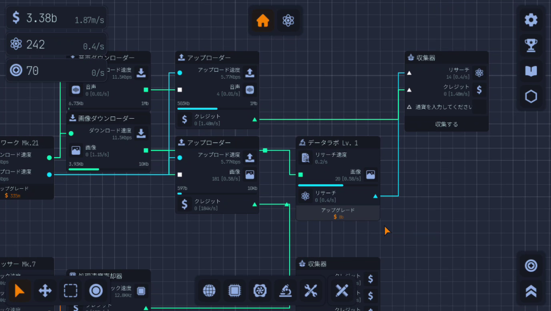551x311 pixels.
Task: Toggle the 音声 input square on アップローダー
Action: click(179, 90)
